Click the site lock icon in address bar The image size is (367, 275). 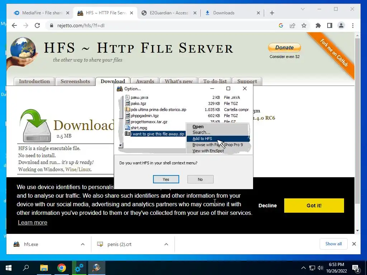point(52,25)
